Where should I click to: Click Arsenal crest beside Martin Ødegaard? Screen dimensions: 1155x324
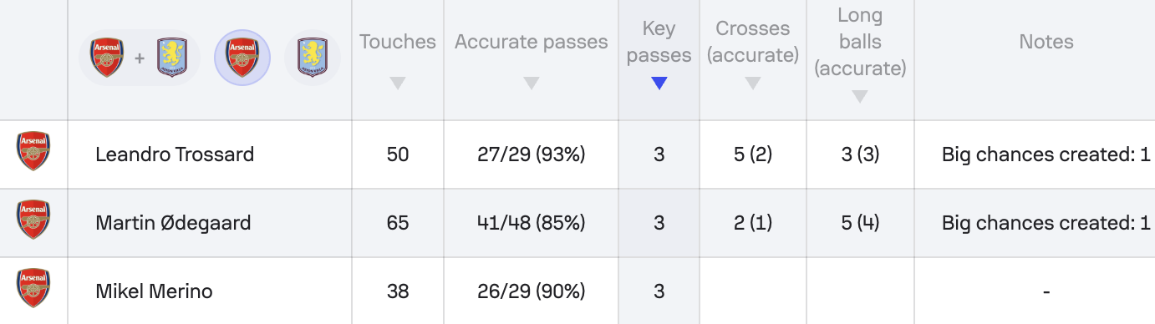[33, 220]
